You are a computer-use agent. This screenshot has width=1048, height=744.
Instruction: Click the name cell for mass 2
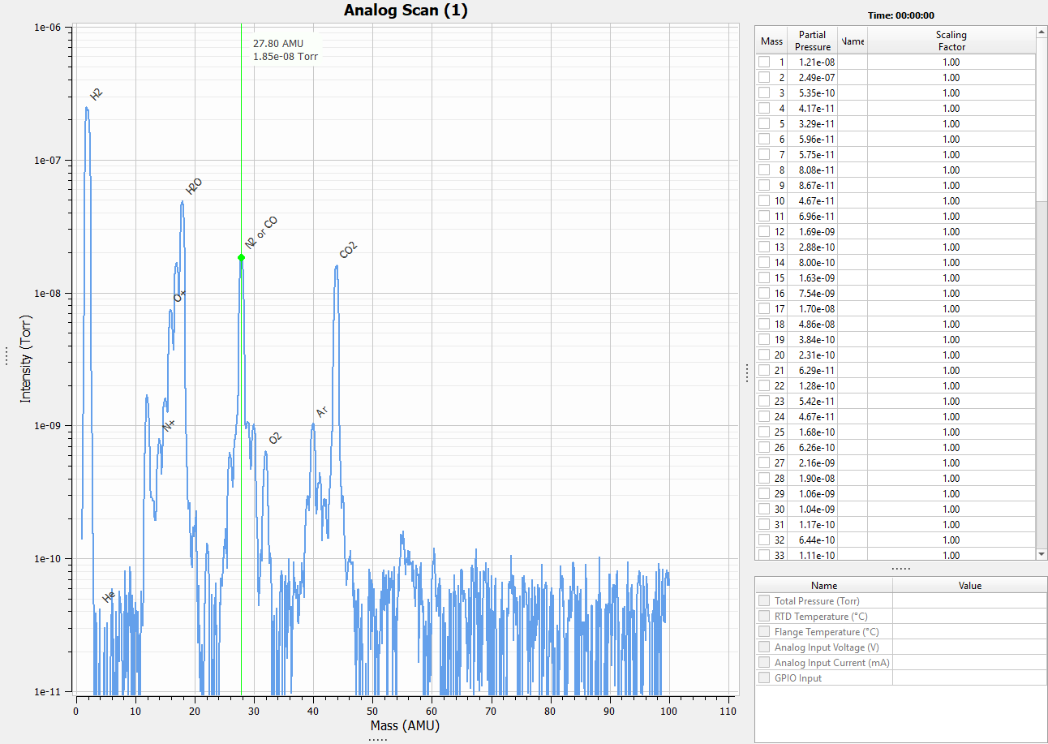point(852,78)
